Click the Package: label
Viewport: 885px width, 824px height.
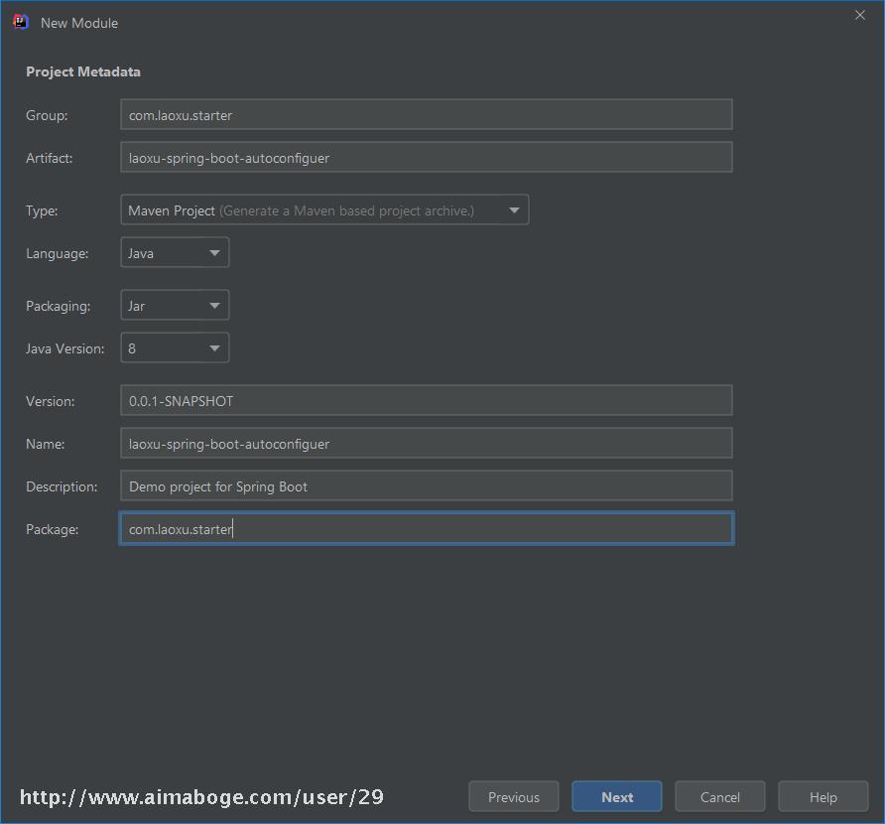[53, 530]
